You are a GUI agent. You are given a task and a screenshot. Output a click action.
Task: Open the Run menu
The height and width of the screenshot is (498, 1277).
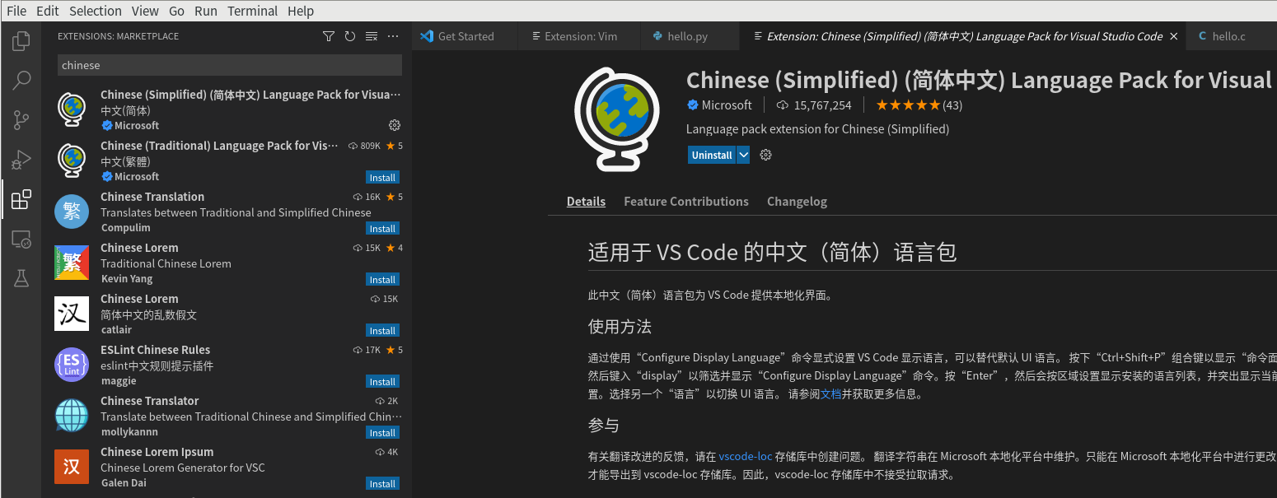point(206,11)
